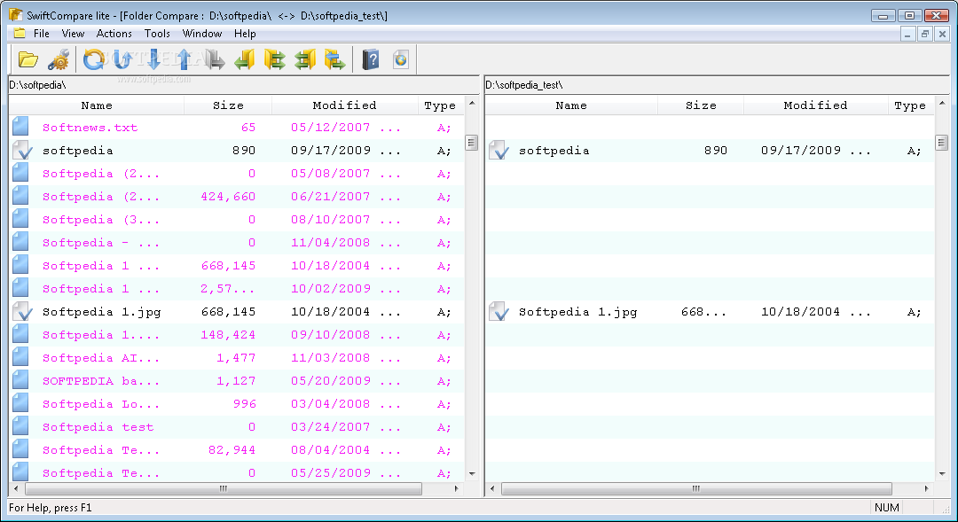Screen dimensions: 958x522
Task: Open the Tools menu
Action: click(157, 34)
